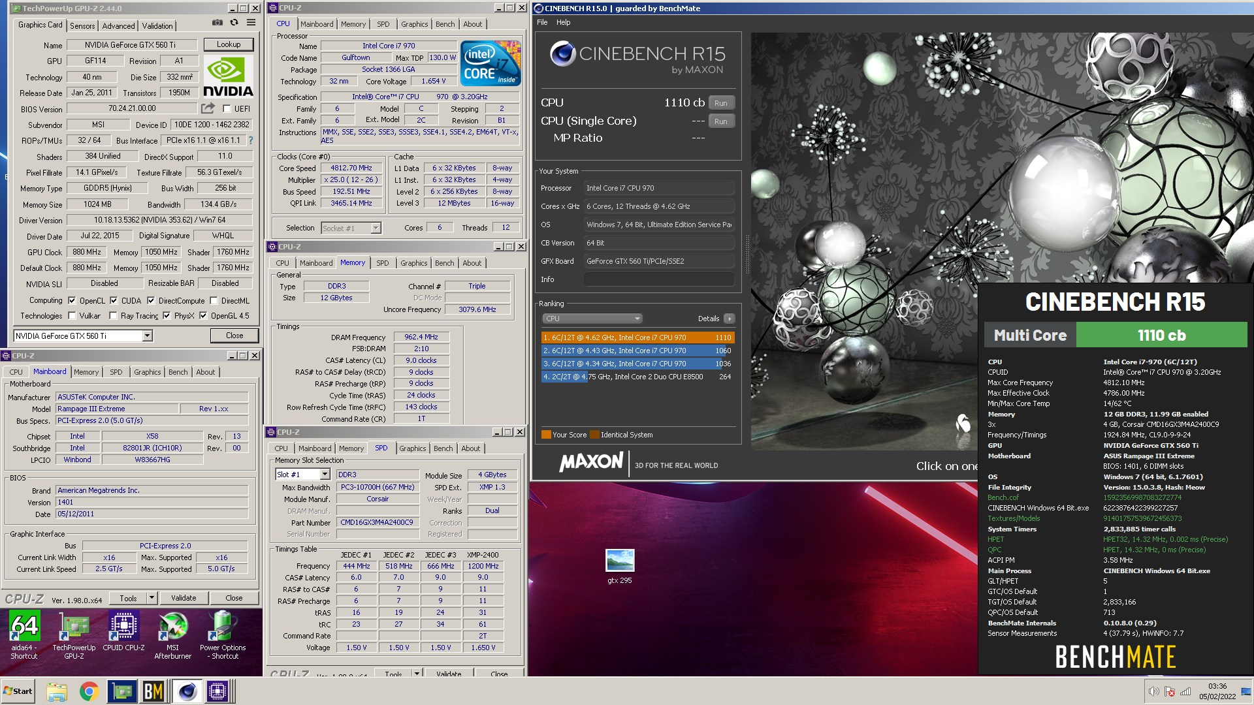Screen dimensions: 1254x705
Task: Open Ranking Details arrow button
Action: [x=730, y=319]
